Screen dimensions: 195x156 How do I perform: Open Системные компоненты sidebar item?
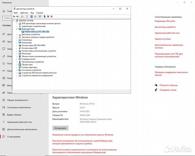pyautogui.click(x=19, y=107)
